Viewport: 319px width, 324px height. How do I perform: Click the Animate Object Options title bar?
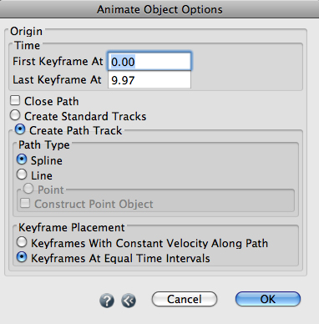point(159,9)
